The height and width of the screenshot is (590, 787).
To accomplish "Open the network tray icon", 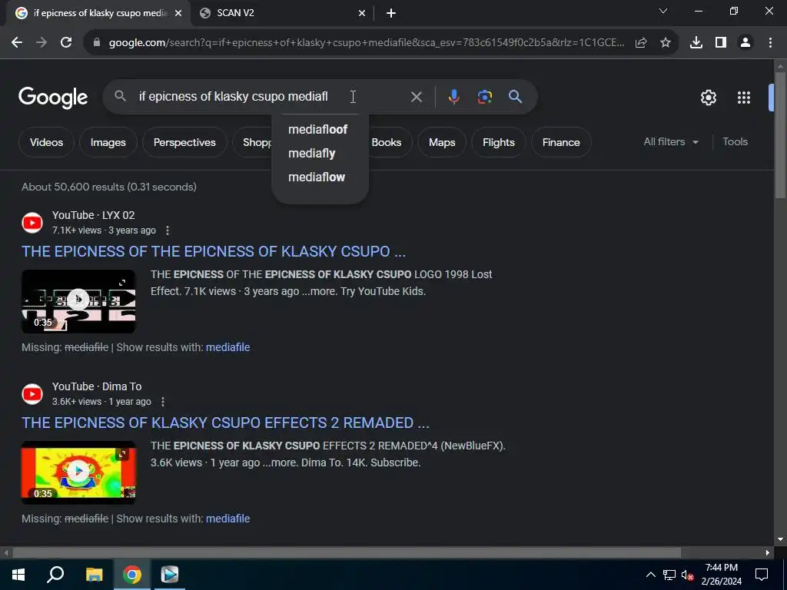I will 669,575.
